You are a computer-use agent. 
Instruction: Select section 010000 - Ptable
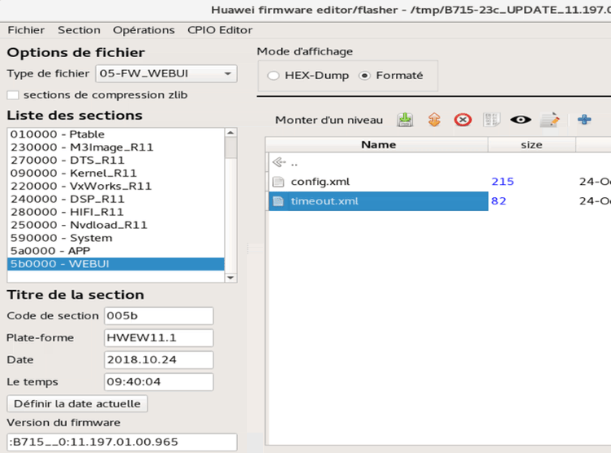116,134
